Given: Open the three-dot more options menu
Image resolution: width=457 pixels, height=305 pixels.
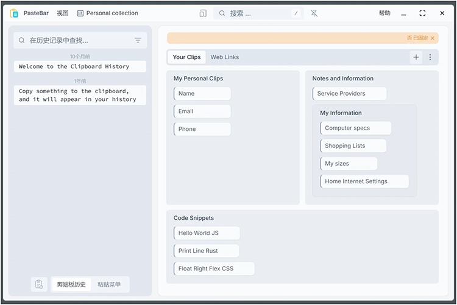Looking at the screenshot, I should (x=430, y=57).
